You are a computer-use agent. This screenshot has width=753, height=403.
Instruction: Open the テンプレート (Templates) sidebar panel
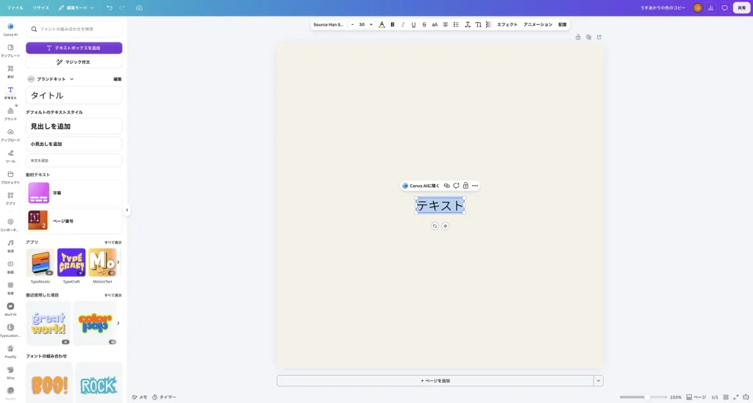[10, 51]
